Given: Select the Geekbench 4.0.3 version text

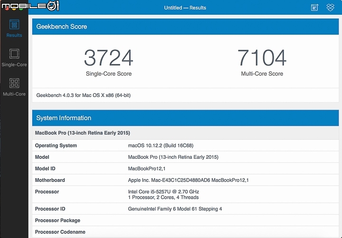Looking at the screenshot, I should (x=83, y=95).
